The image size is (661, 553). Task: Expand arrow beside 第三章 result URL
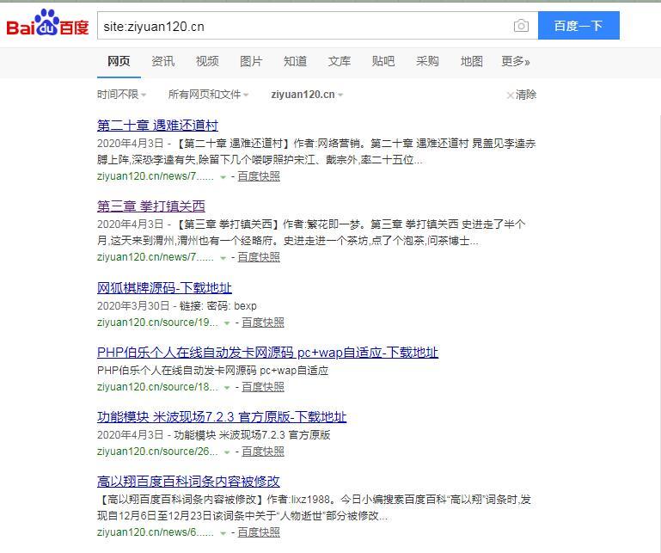coord(223,258)
